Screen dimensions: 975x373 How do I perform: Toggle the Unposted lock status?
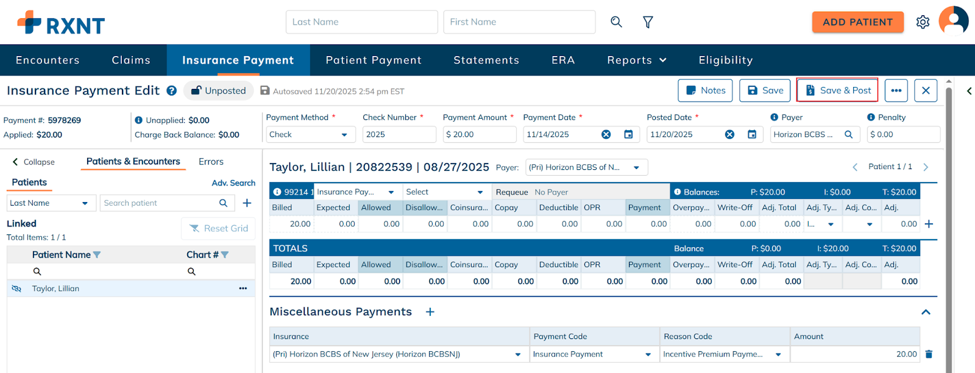coord(219,91)
